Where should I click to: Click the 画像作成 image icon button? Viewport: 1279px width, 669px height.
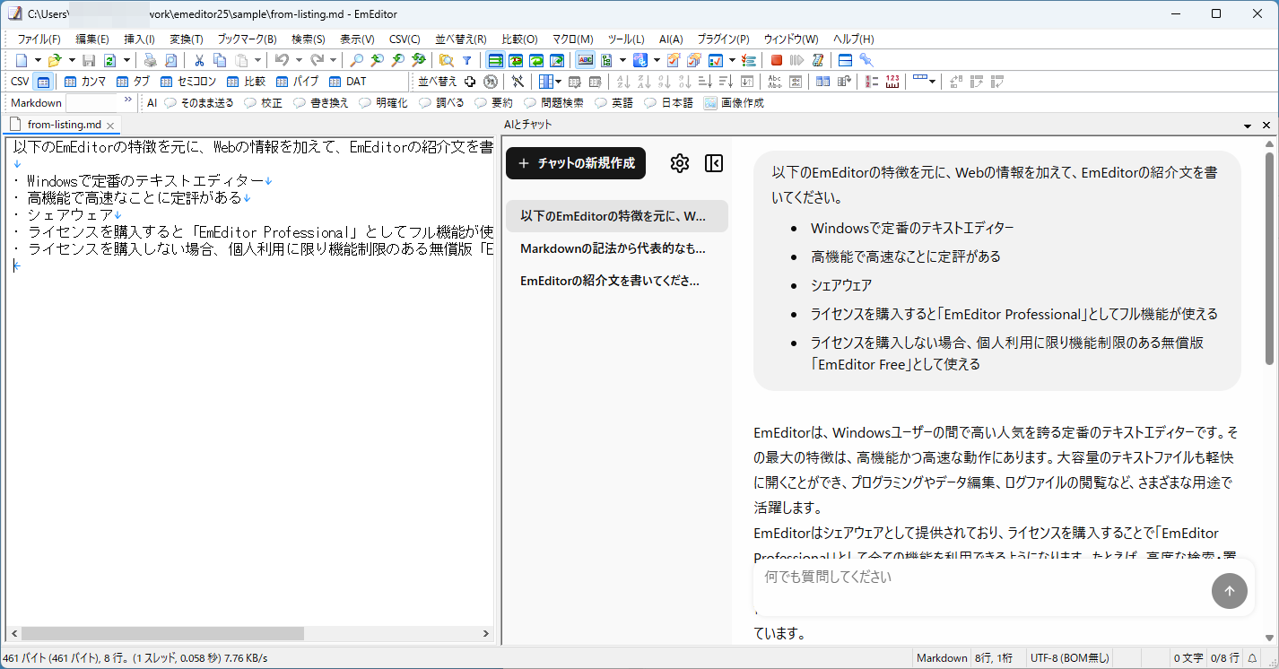click(734, 103)
